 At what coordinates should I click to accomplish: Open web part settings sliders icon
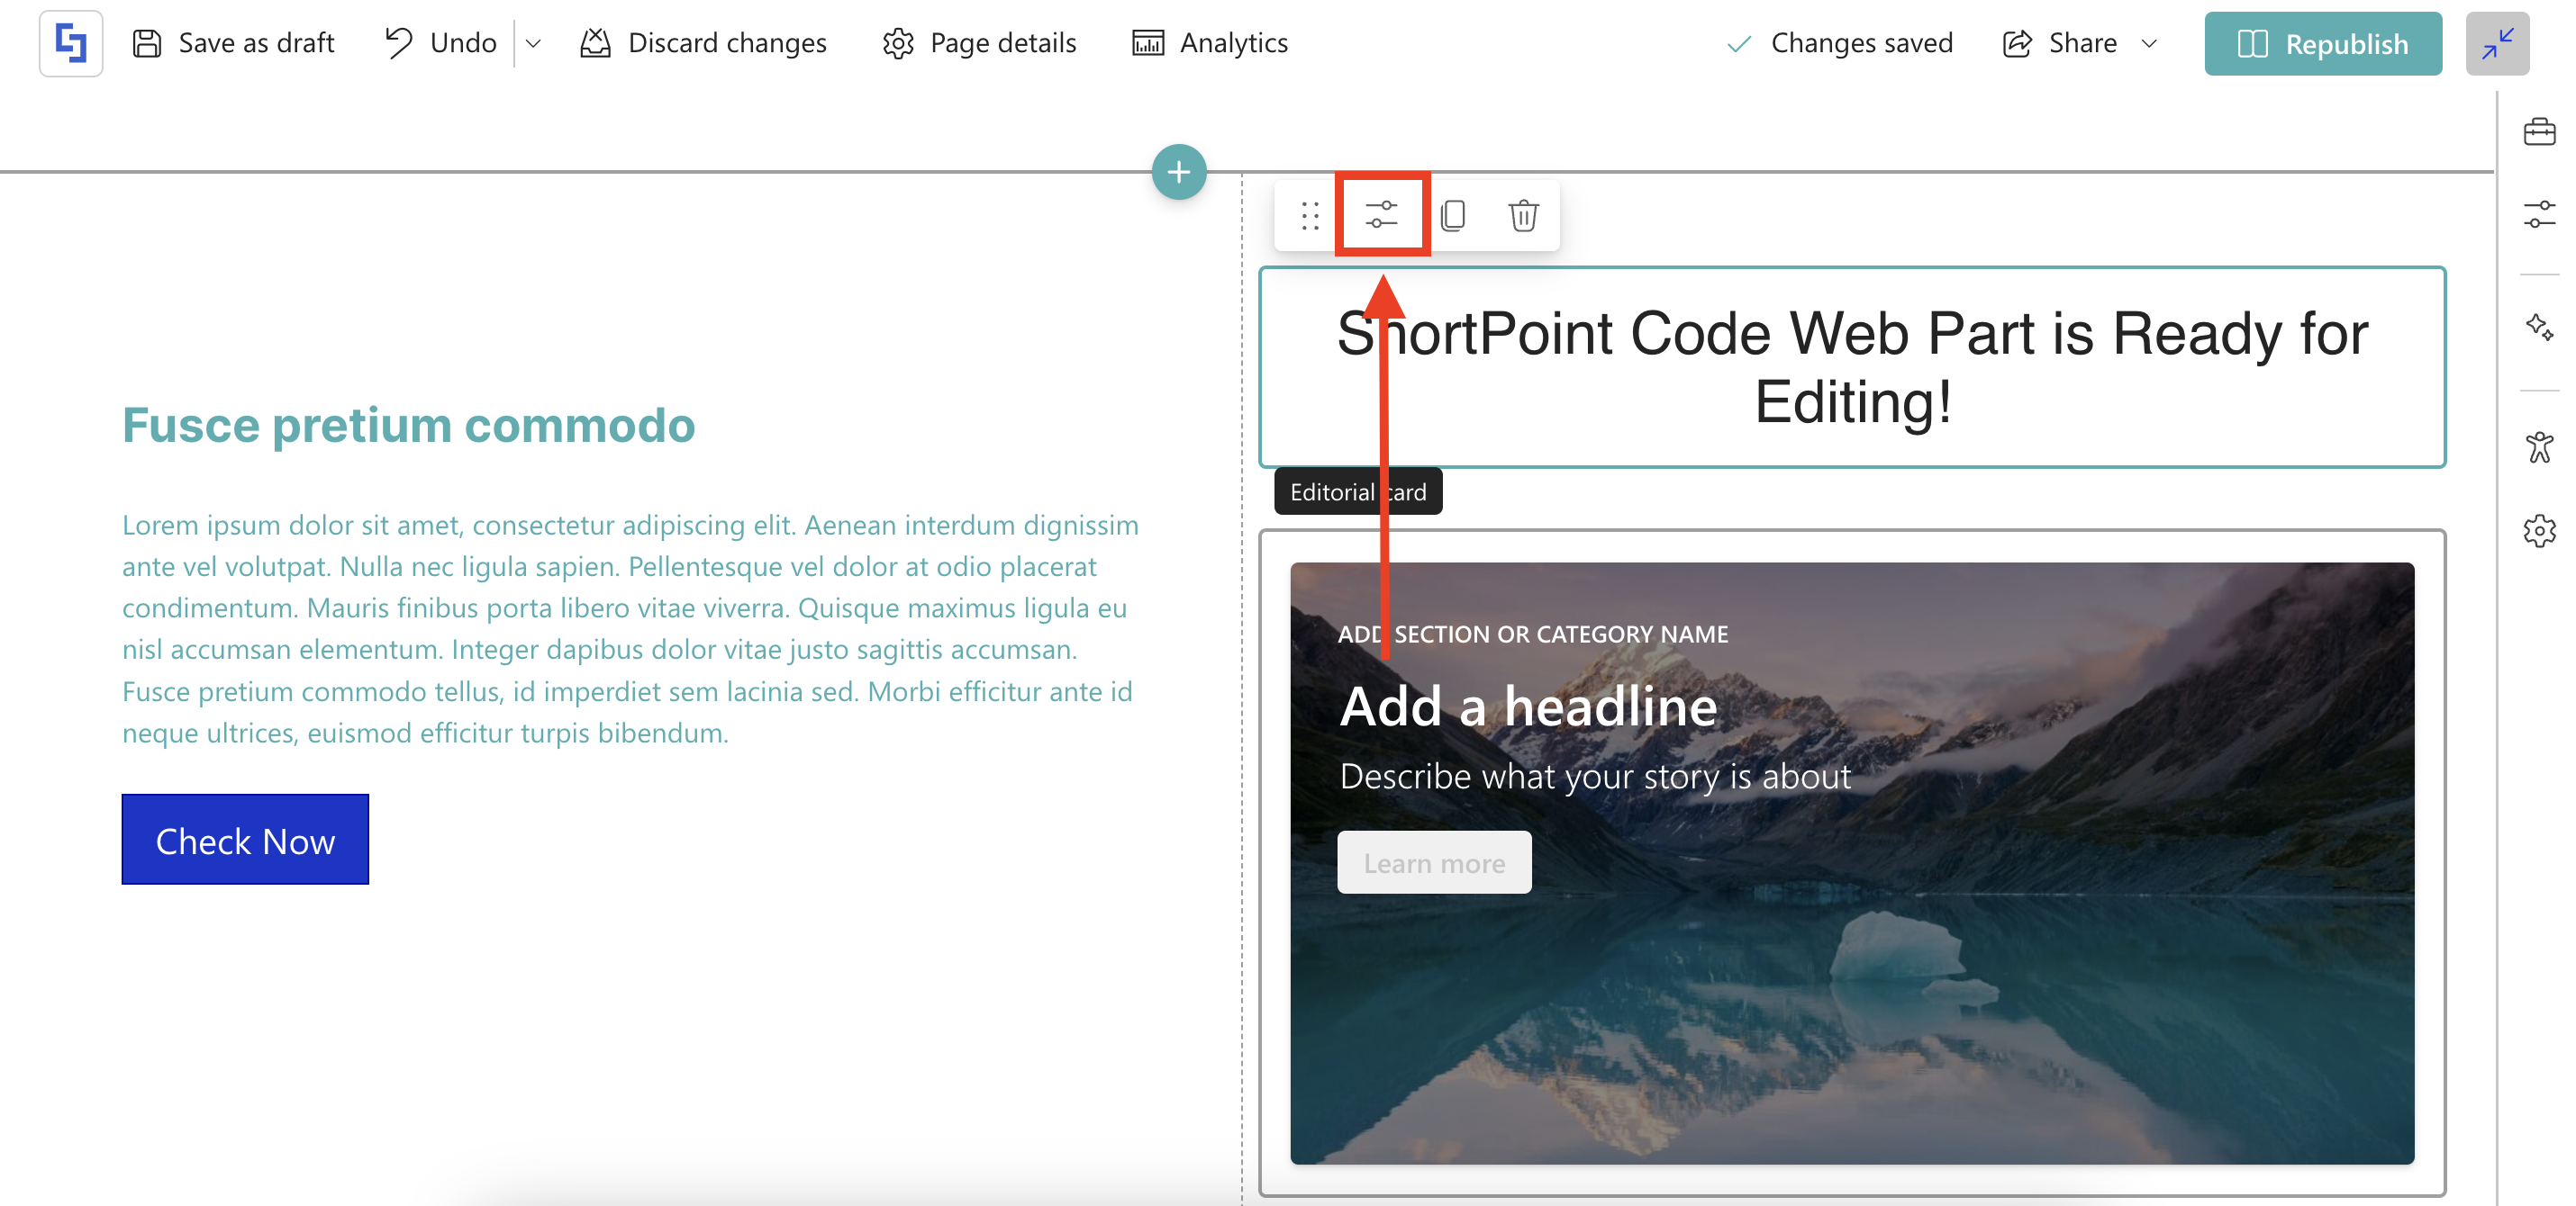tap(1381, 215)
